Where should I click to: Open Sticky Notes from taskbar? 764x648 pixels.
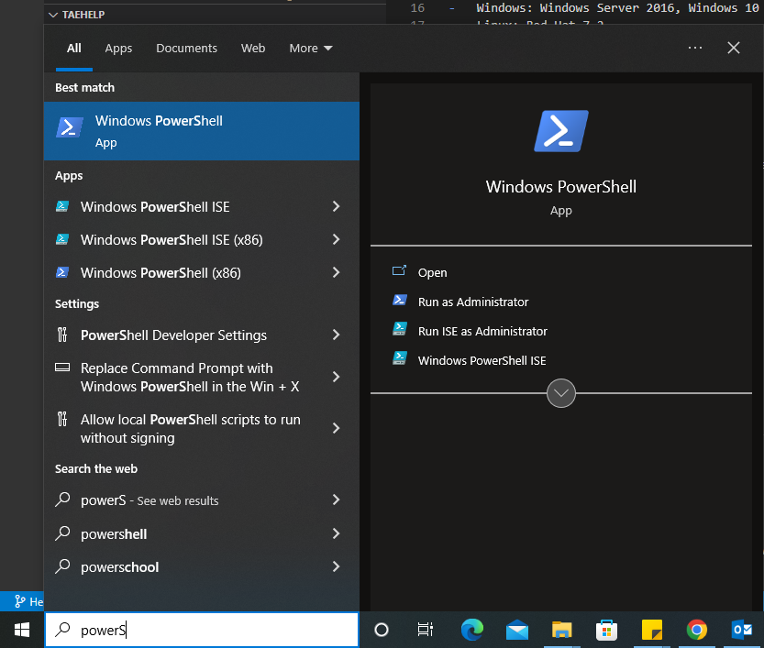click(x=651, y=630)
